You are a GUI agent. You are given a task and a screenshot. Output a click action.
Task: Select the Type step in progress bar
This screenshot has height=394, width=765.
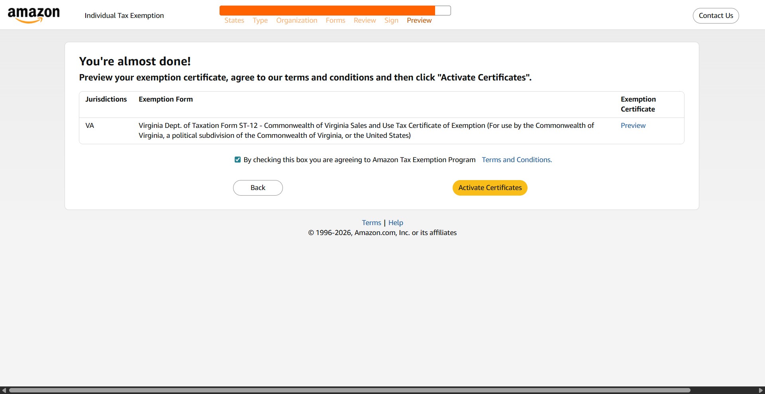[260, 20]
